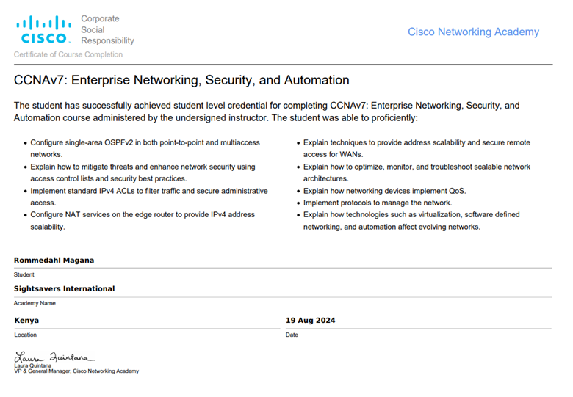
Task: Click the Cisco Networking Academy header text
Action: click(x=473, y=32)
